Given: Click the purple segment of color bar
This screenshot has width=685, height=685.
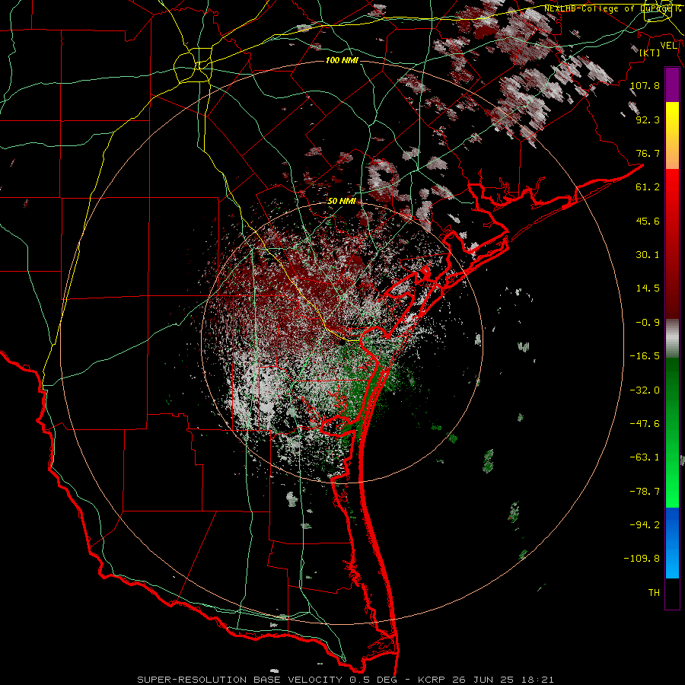Looking at the screenshot, I should (672, 84).
